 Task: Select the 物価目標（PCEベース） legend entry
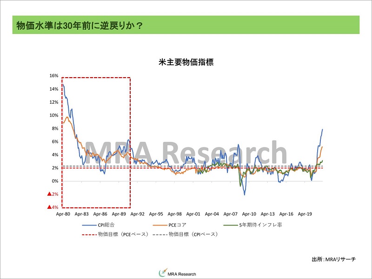tap(115, 234)
